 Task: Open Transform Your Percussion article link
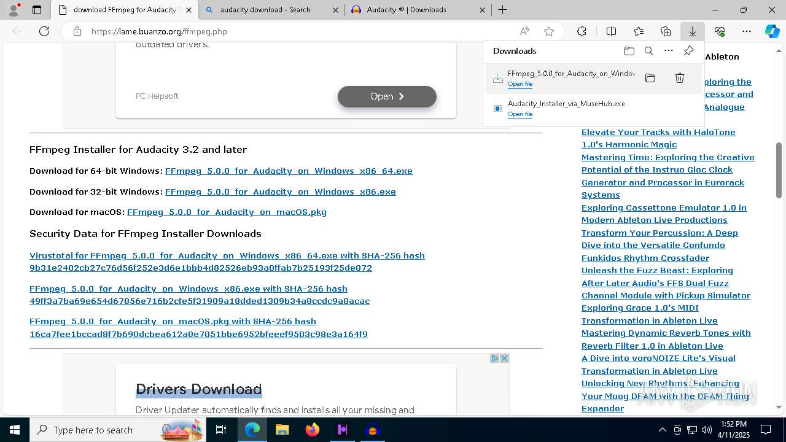tap(660, 245)
